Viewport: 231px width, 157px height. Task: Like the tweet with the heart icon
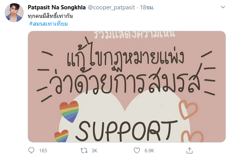pos(137,150)
